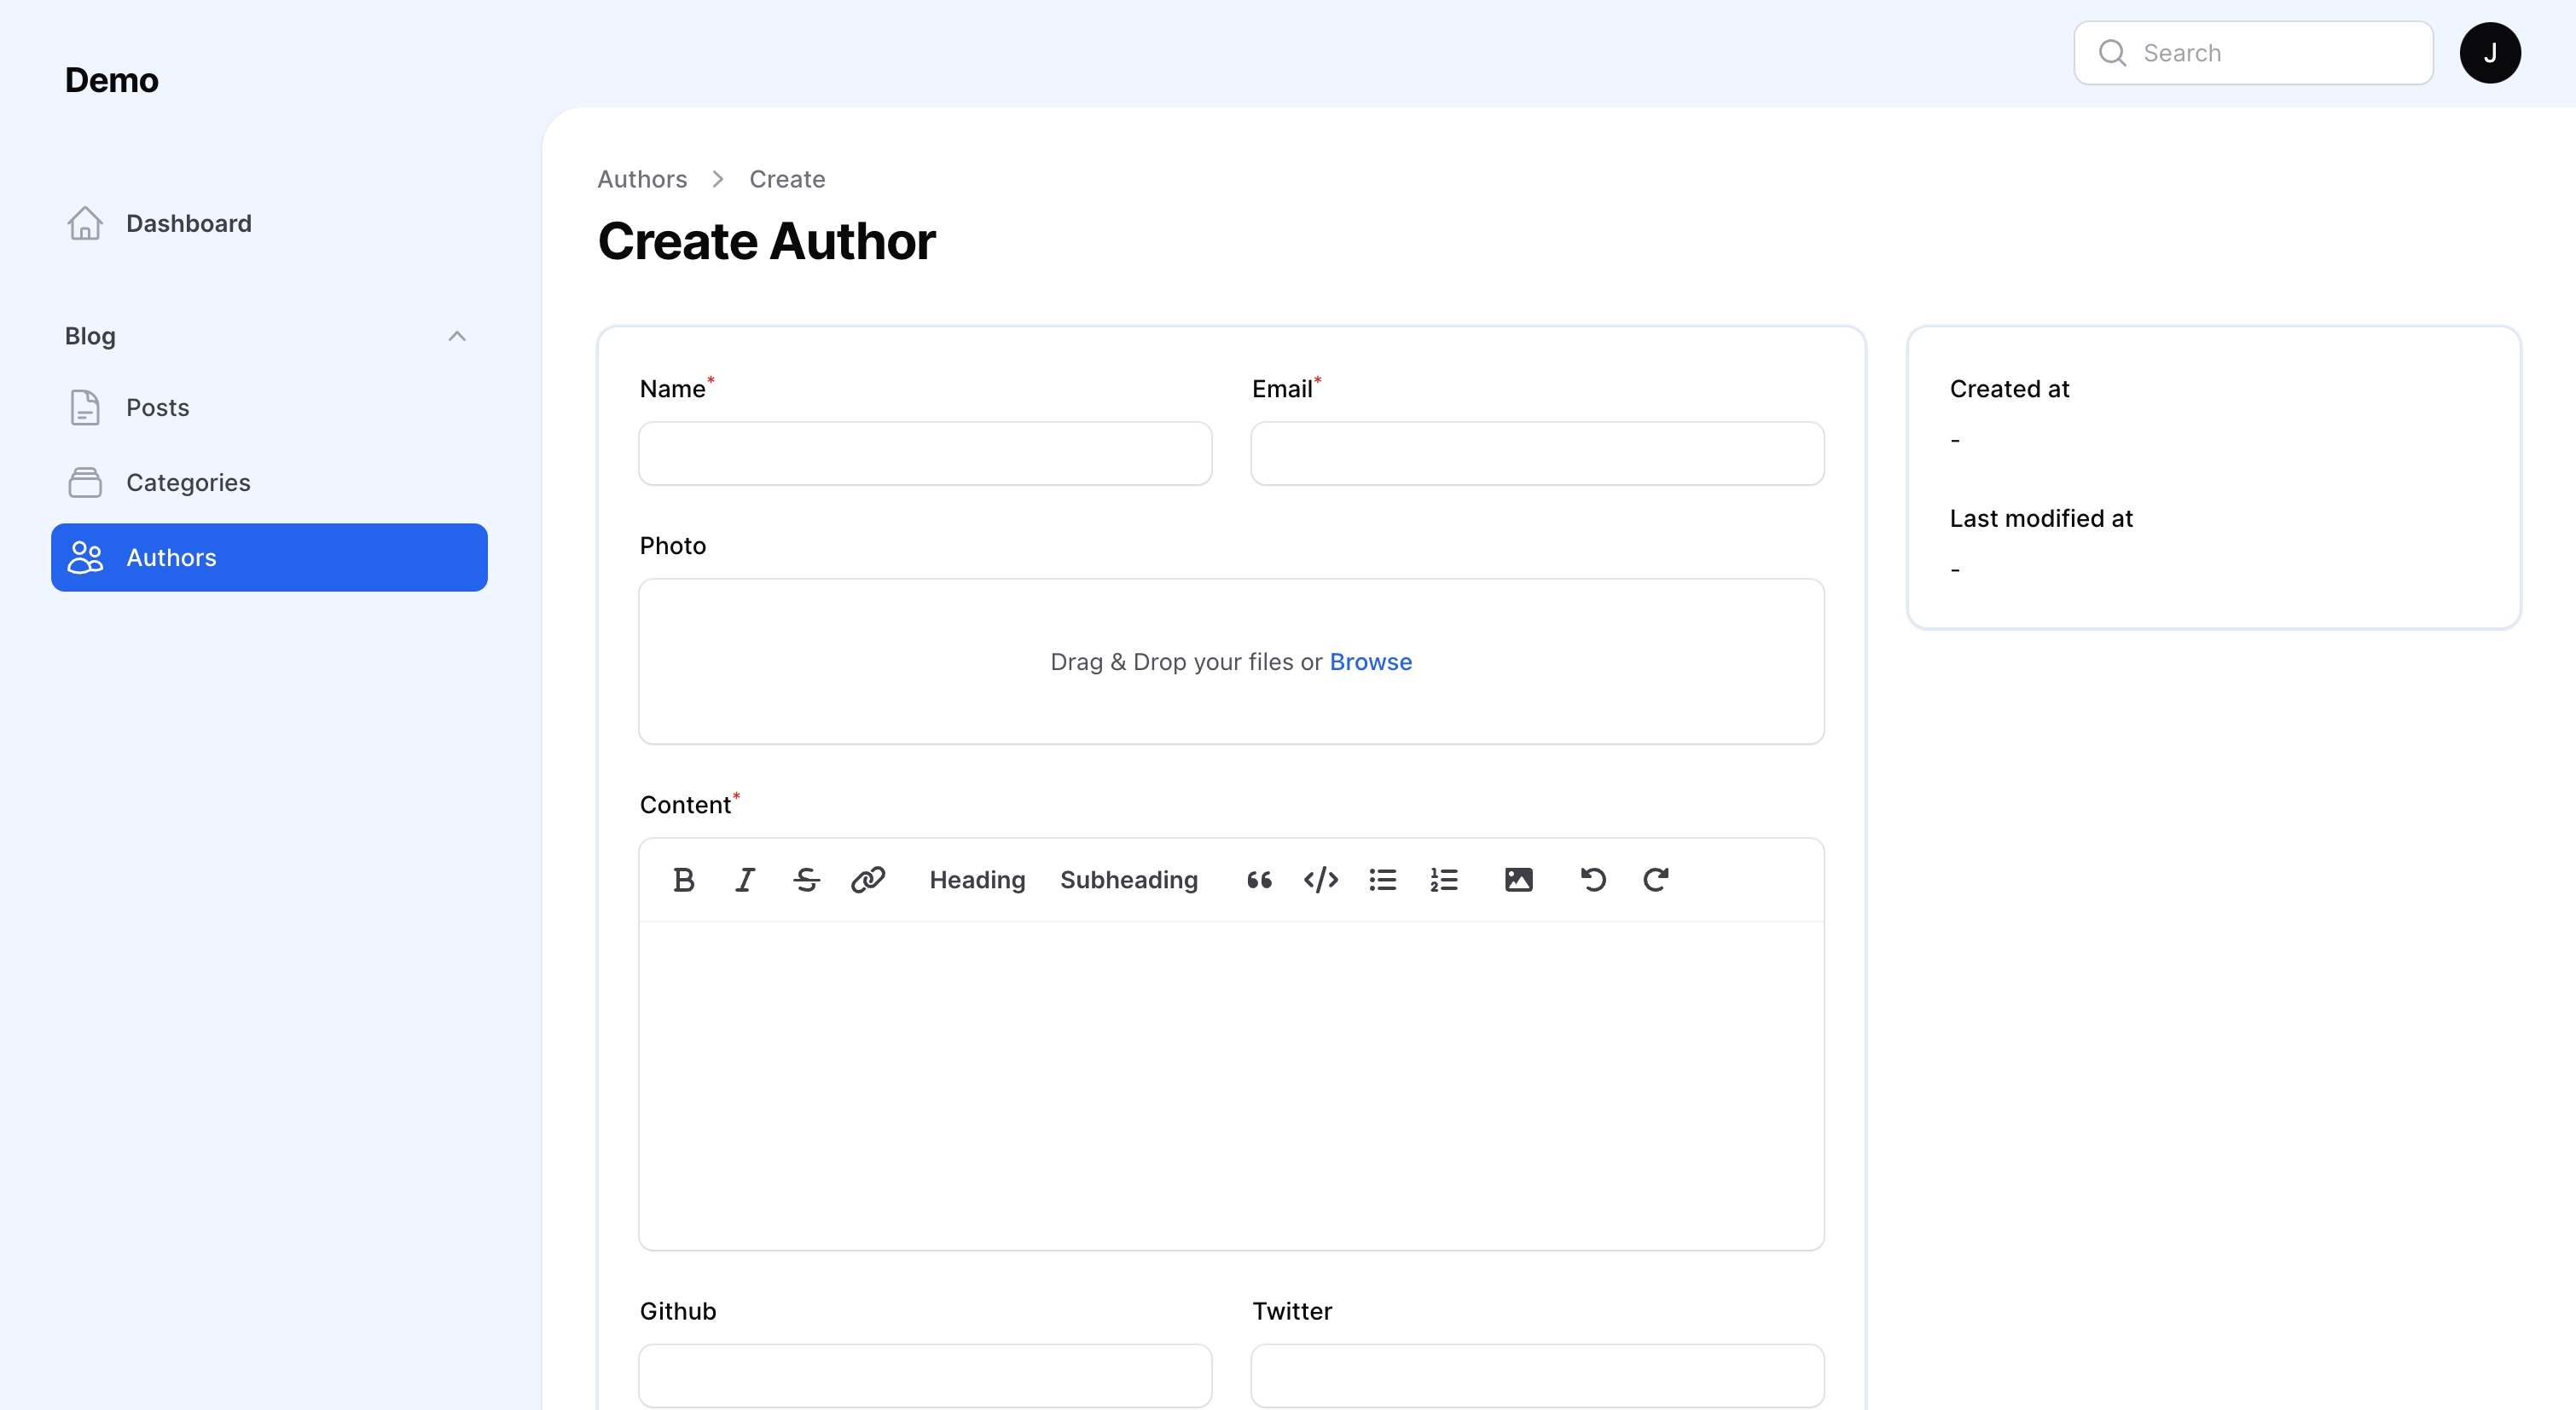Image resolution: width=2576 pixels, height=1410 pixels.
Task: Open Posts in the sidebar
Action: coord(157,407)
